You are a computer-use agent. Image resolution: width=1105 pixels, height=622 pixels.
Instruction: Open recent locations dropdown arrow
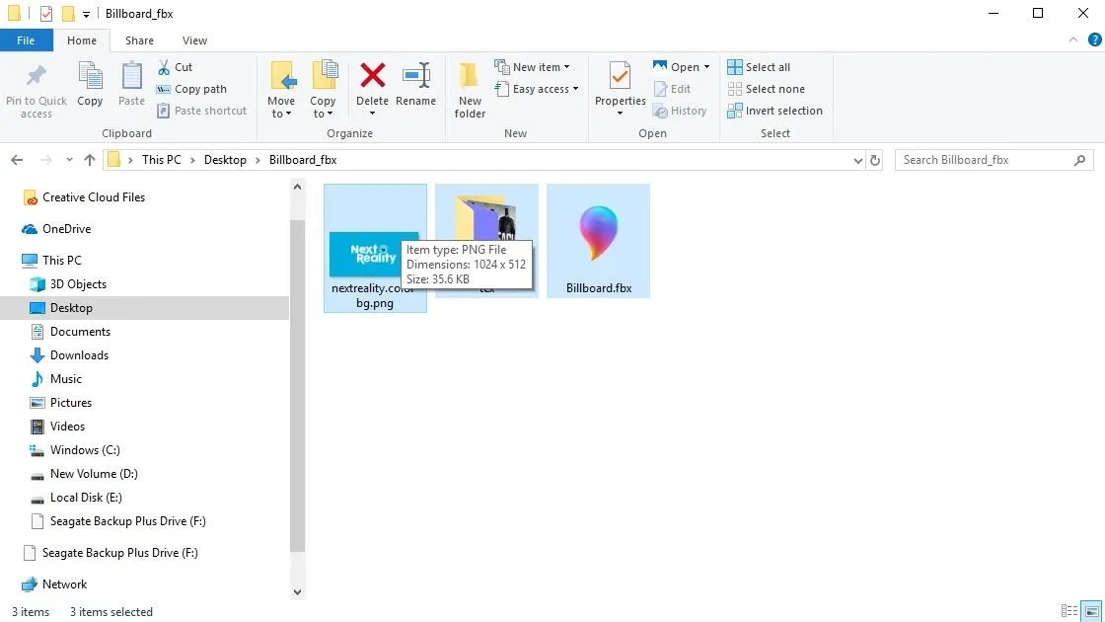(x=69, y=160)
